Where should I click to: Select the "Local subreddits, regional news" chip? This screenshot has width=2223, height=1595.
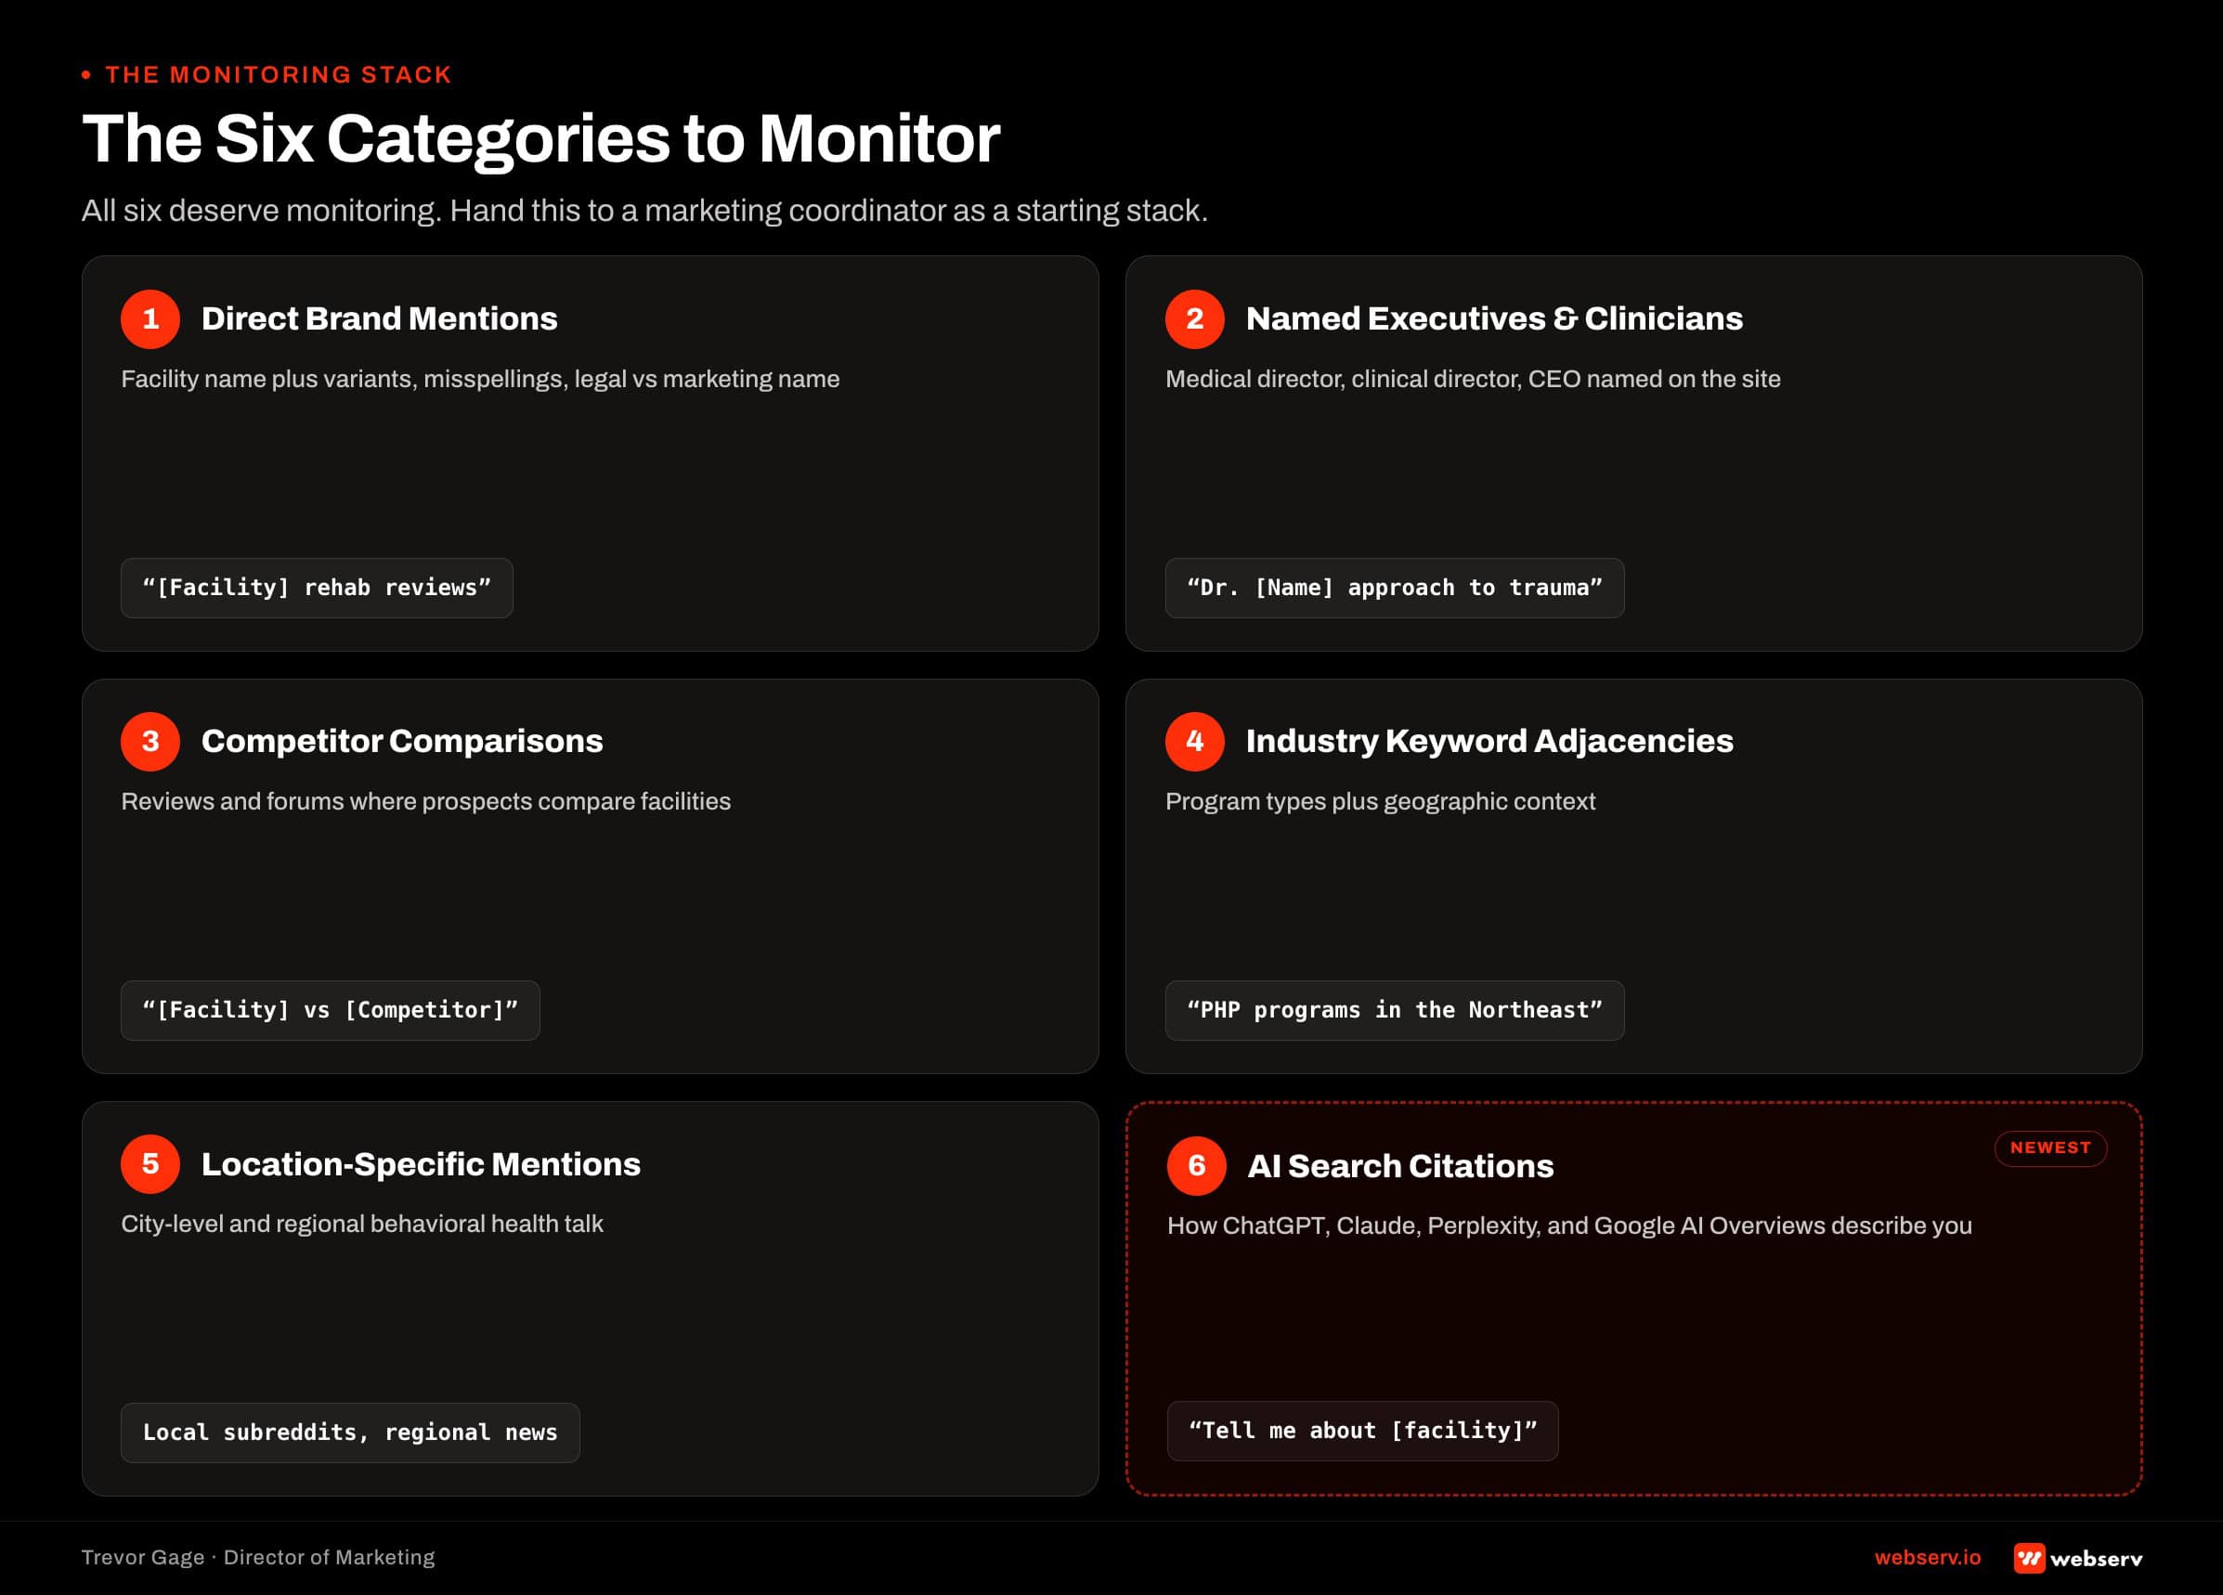coord(350,1433)
